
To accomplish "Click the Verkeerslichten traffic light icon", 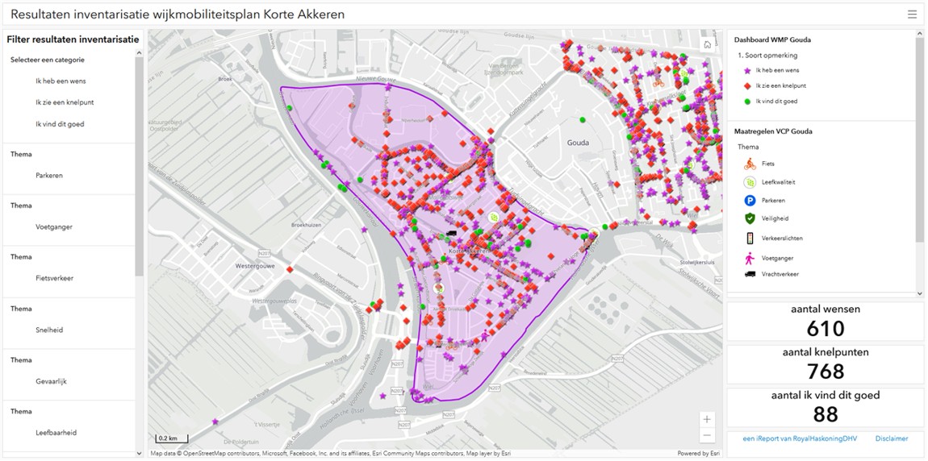I will 750,239.
